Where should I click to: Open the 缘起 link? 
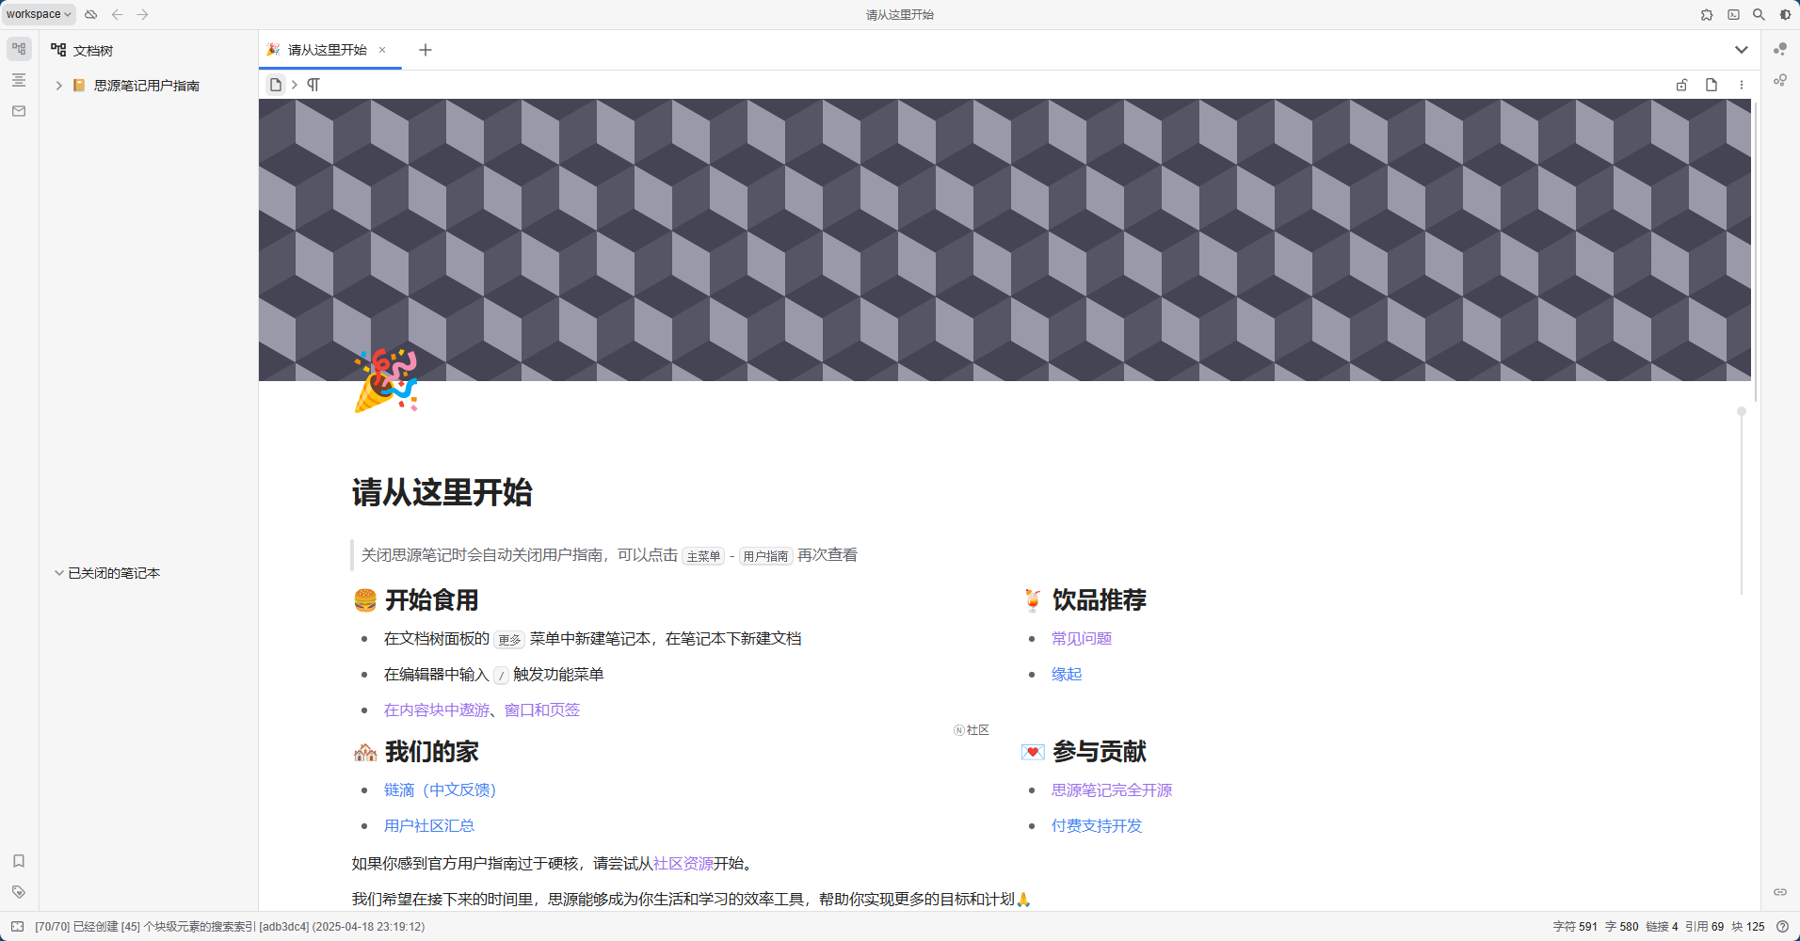point(1067,675)
